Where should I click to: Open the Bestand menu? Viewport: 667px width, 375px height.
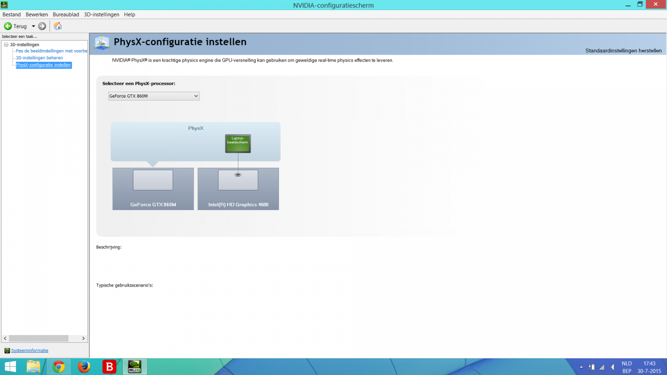(12, 14)
